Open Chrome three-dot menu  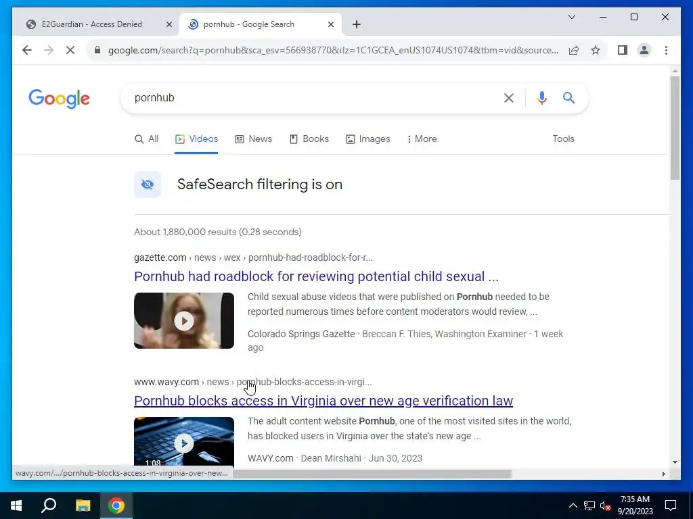click(666, 50)
